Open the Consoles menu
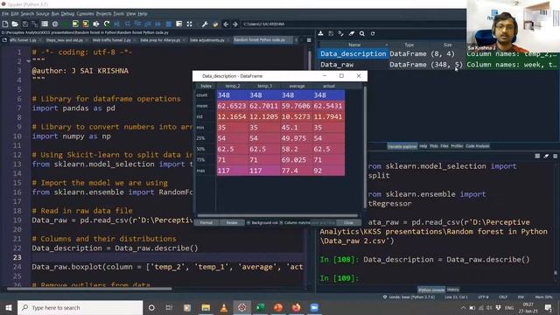 click(85, 14)
